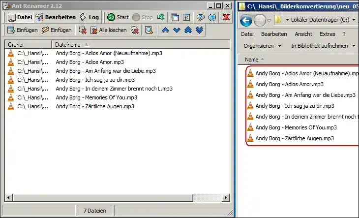Select Zärtliche Augen.mp3 in Ant Renamer

95,106
